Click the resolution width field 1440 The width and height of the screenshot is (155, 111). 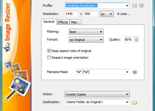71,14
